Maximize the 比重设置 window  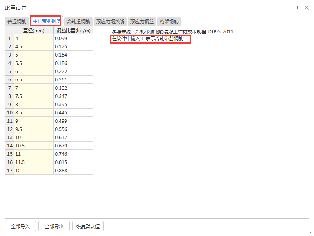(x=296, y=7)
